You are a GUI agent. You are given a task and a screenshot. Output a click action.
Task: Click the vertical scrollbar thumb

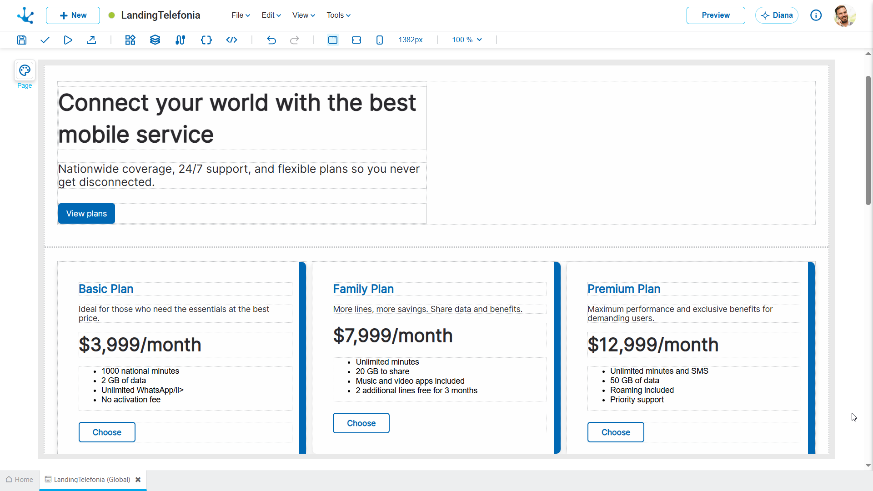point(868,141)
